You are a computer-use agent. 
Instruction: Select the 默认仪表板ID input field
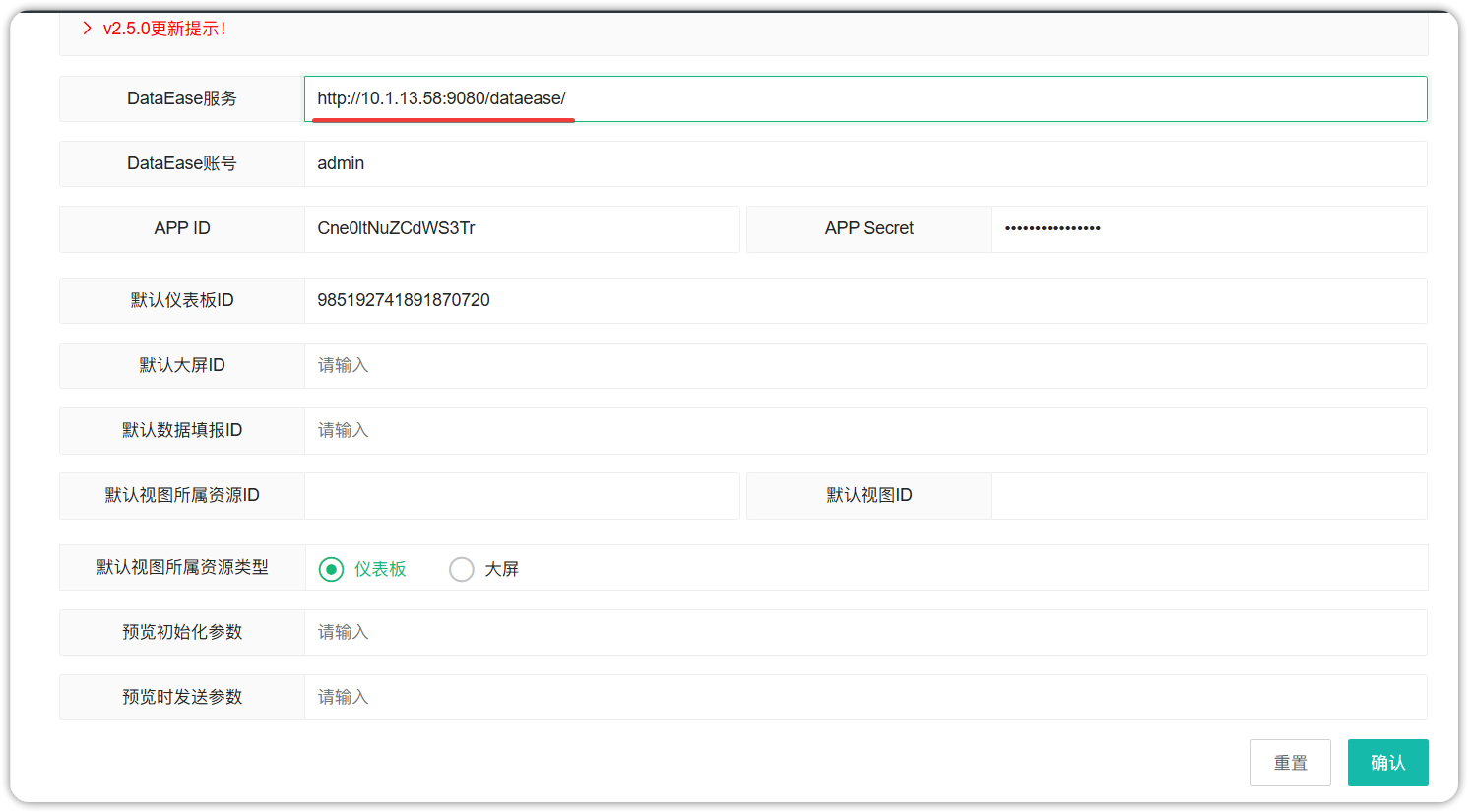[x=864, y=300]
